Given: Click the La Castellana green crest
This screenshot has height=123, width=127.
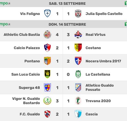Looking at the screenshot, I should [x=78, y=74].
